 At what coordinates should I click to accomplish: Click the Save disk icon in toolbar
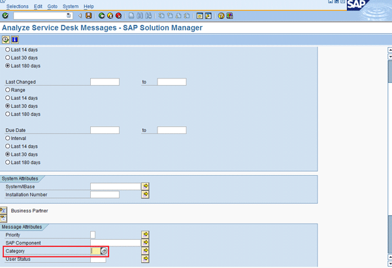(88, 16)
